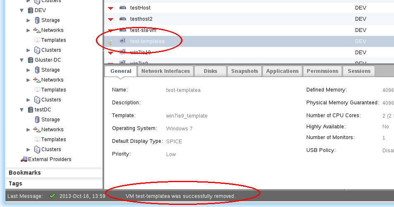
Task: Open the Snapshots tab
Action: 244,71
